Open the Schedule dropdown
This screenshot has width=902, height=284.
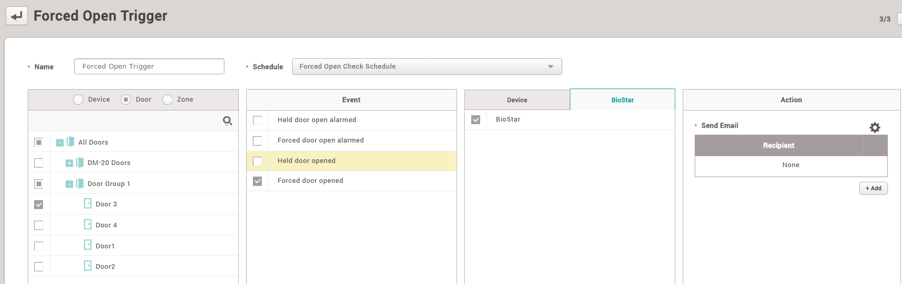(427, 67)
